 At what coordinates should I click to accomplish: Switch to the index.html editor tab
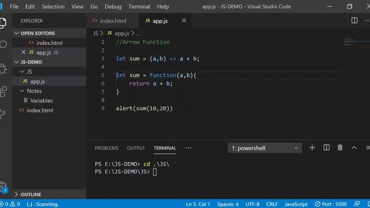(113, 21)
